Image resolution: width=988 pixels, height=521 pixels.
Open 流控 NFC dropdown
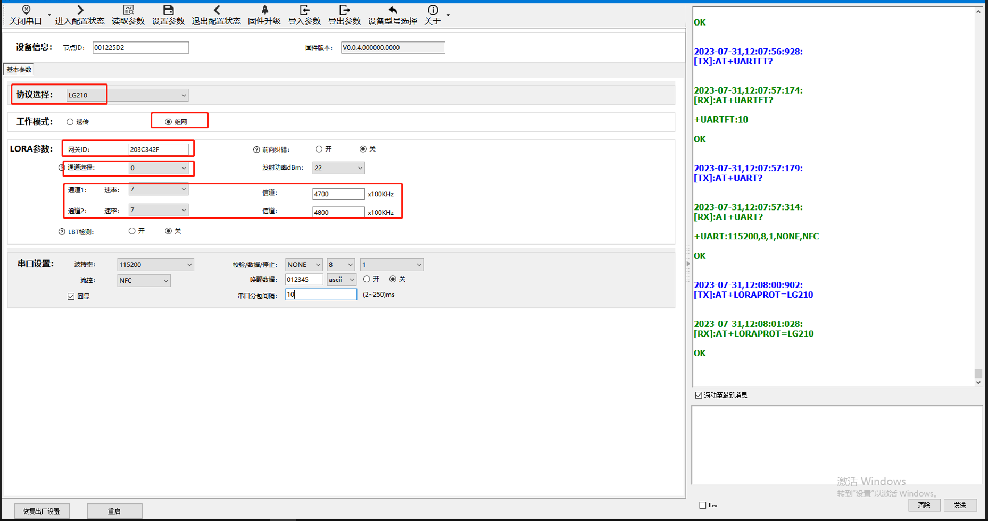(144, 280)
